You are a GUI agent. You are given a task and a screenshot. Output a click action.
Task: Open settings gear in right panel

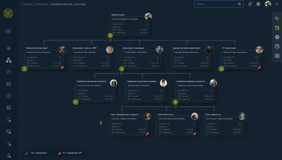pyautogui.click(x=277, y=37)
